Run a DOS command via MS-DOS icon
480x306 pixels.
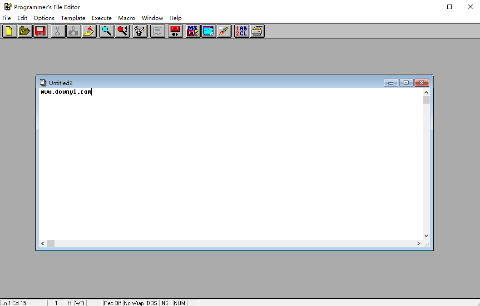[193, 31]
